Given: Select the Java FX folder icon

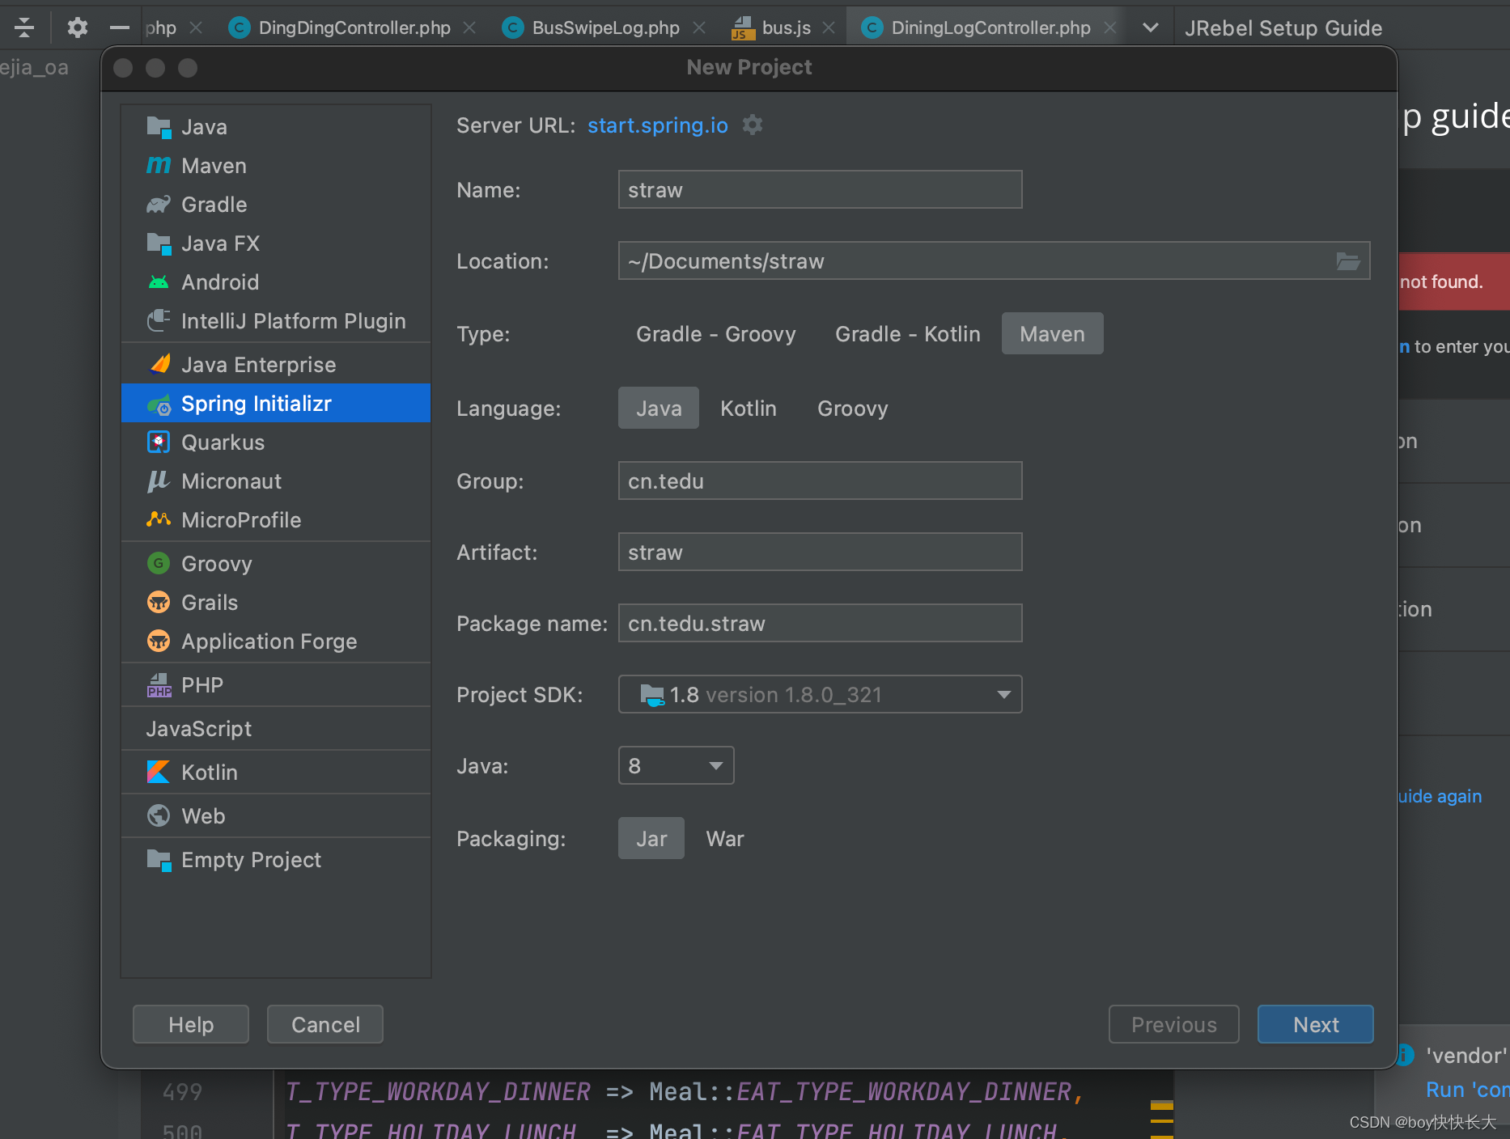Looking at the screenshot, I should (x=159, y=243).
